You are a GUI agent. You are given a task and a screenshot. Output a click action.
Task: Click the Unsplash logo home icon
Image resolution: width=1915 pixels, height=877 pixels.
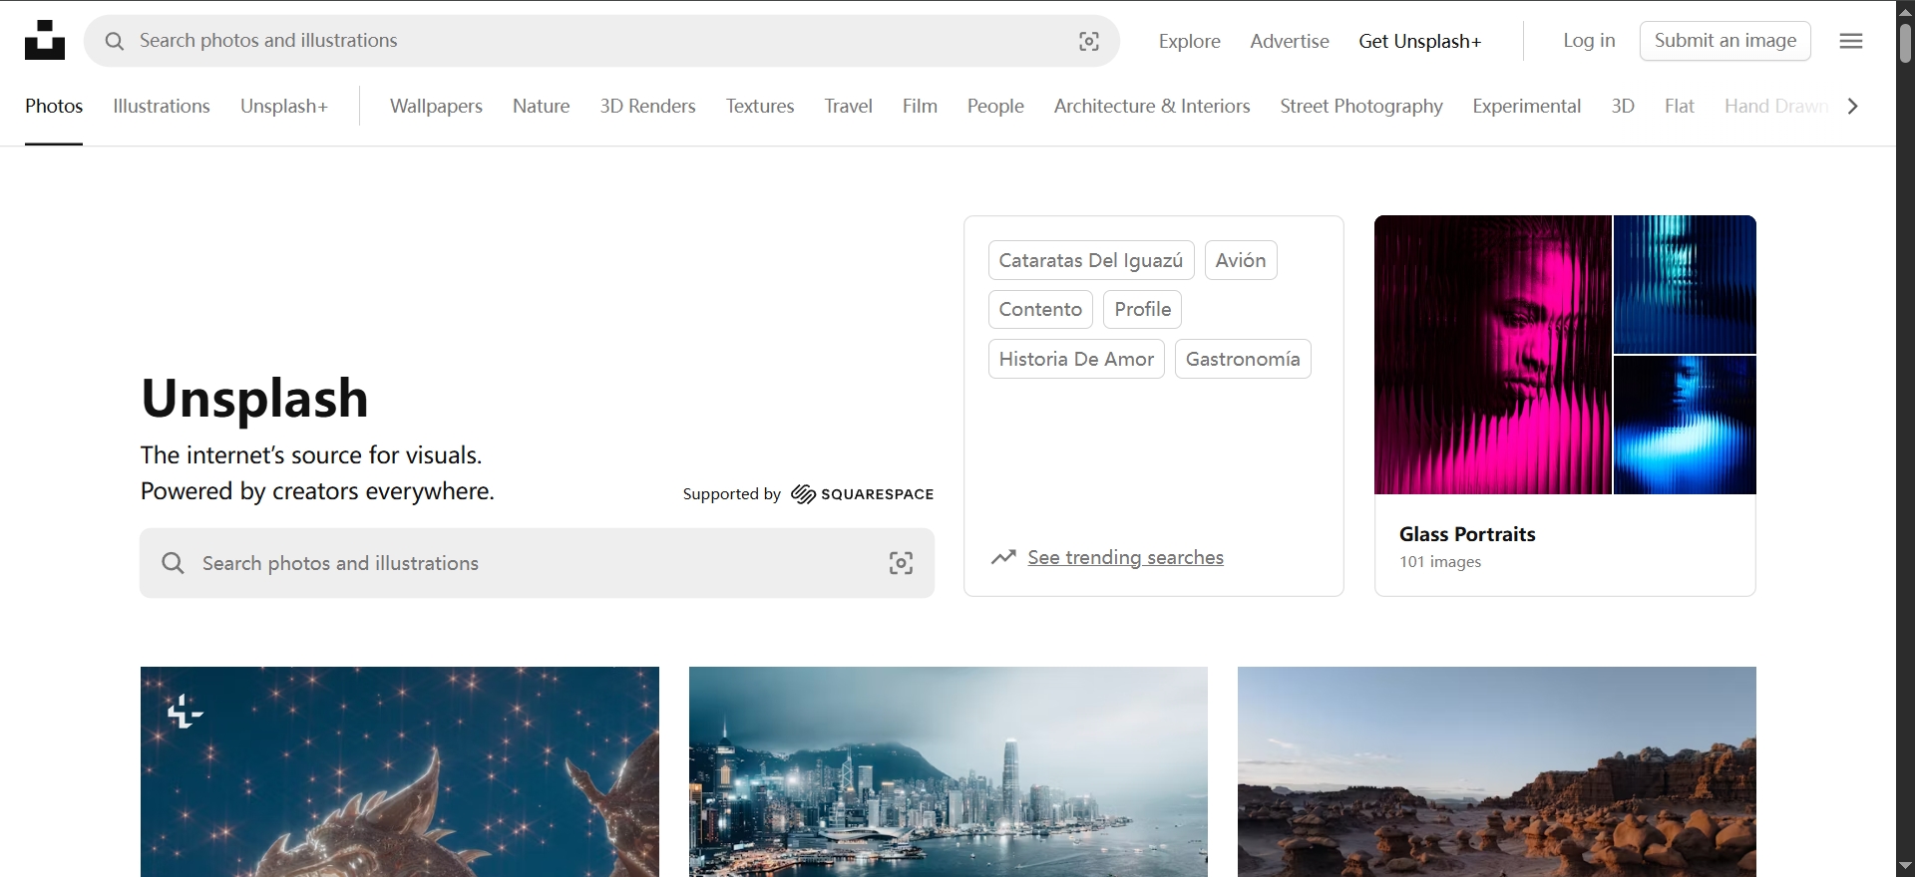click(45, 40)
